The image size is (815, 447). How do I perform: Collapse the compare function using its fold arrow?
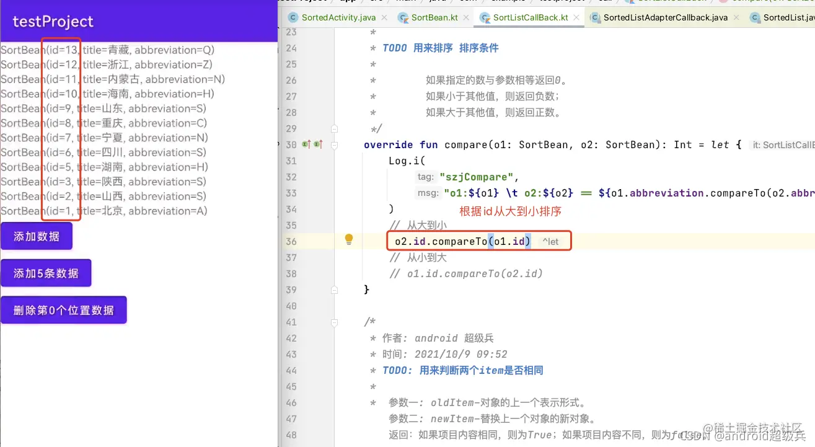coord(334,144)
